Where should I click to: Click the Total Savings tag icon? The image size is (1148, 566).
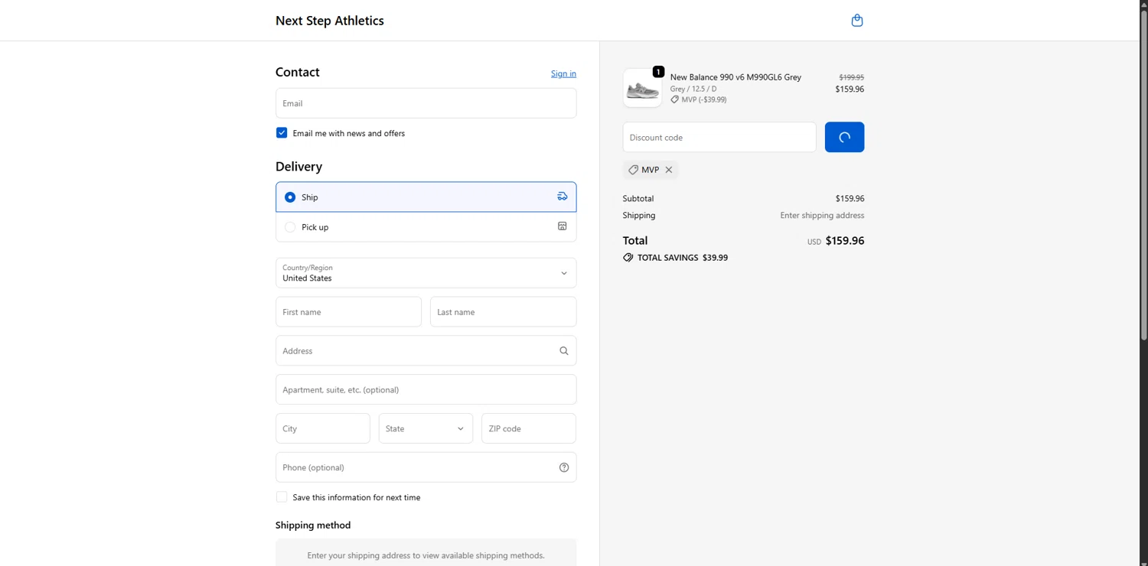coord(628,258)
